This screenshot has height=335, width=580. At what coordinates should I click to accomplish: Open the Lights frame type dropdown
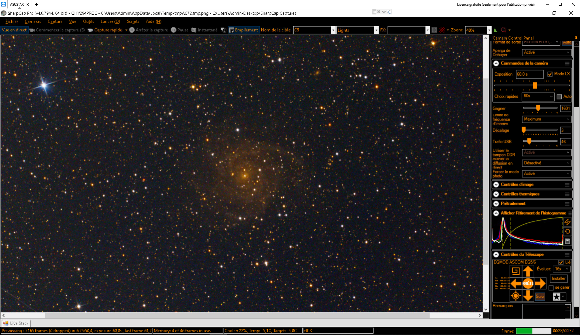(376, 30)
